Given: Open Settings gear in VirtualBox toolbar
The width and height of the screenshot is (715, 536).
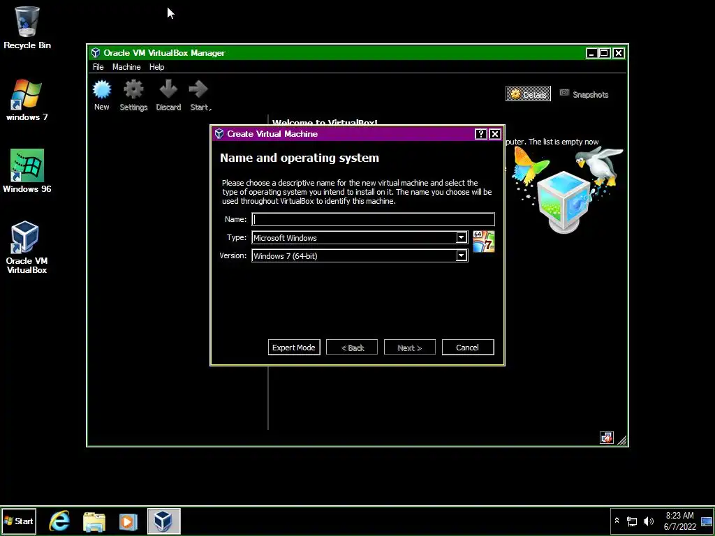Looking at the screenshot, I should (x=133, y=95).
